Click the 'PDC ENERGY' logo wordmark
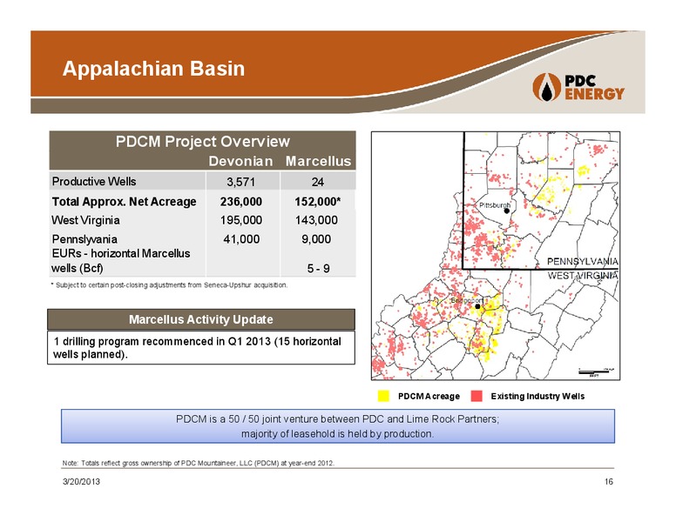Image resolution: width=676 pixels, height=522 pixels. point(594,87)
